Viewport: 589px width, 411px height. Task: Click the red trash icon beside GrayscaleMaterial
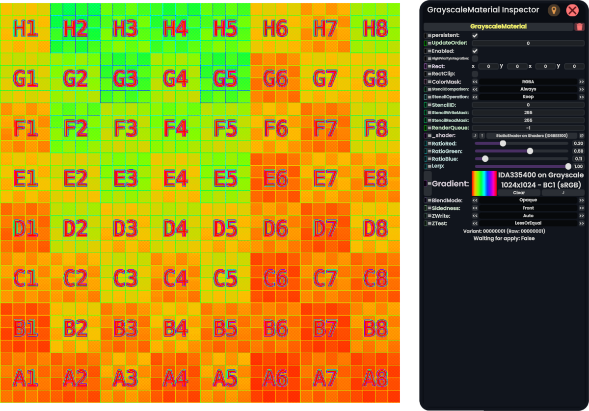pos(580,26)
